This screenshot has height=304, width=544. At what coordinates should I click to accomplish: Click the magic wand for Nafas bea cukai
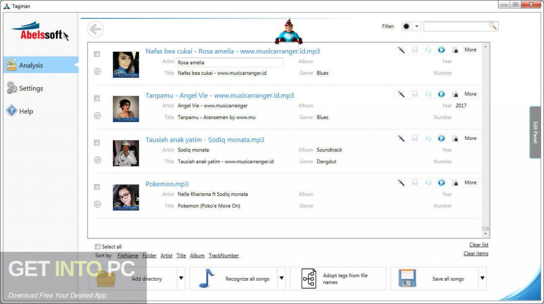401,50
